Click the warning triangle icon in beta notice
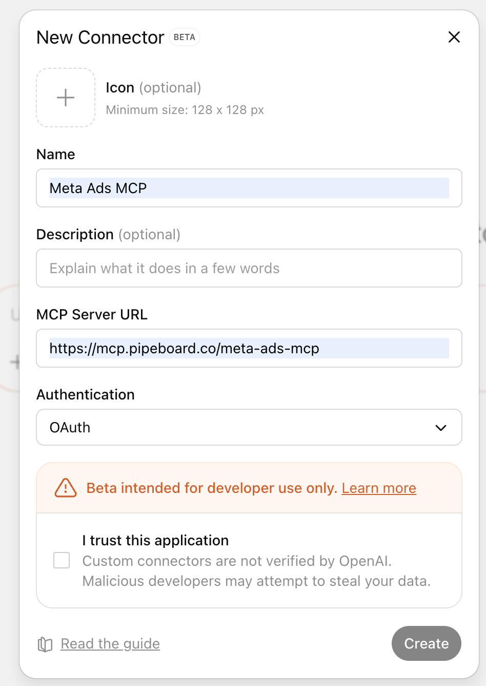 [x=66, y=488]
